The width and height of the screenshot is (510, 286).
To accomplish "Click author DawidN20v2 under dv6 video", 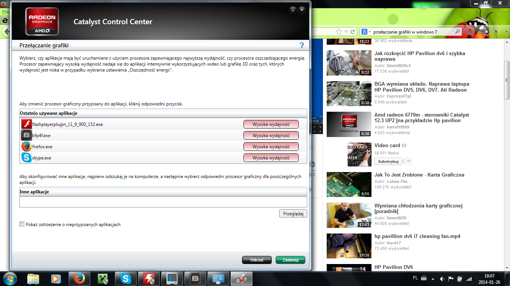I will pyautogui.click(x=398, y=66).
